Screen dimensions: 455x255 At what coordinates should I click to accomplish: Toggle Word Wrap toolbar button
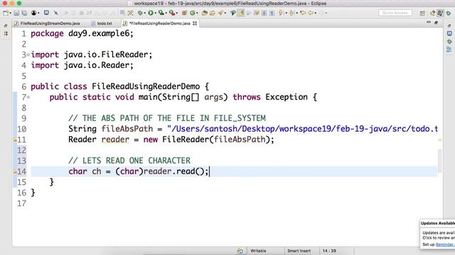[257, 13]
